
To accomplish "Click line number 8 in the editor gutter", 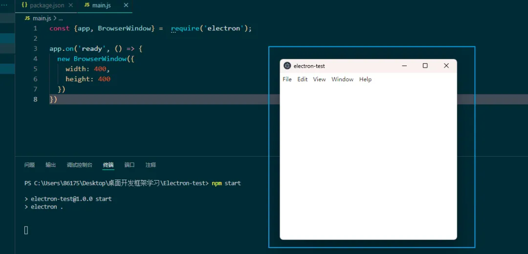I will click(x=35, y=99).
